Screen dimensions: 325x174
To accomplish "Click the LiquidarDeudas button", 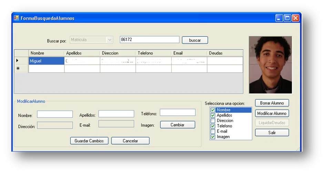I will pos(272,123).
